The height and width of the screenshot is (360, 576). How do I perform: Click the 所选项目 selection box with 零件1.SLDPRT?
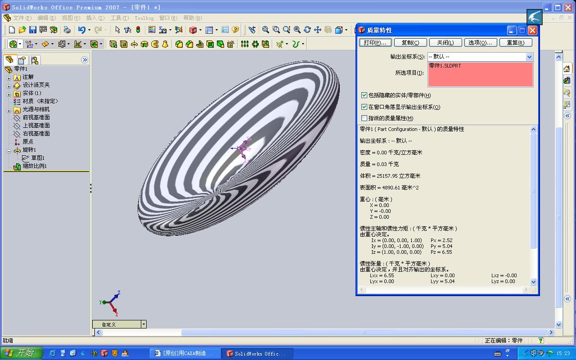480,74
